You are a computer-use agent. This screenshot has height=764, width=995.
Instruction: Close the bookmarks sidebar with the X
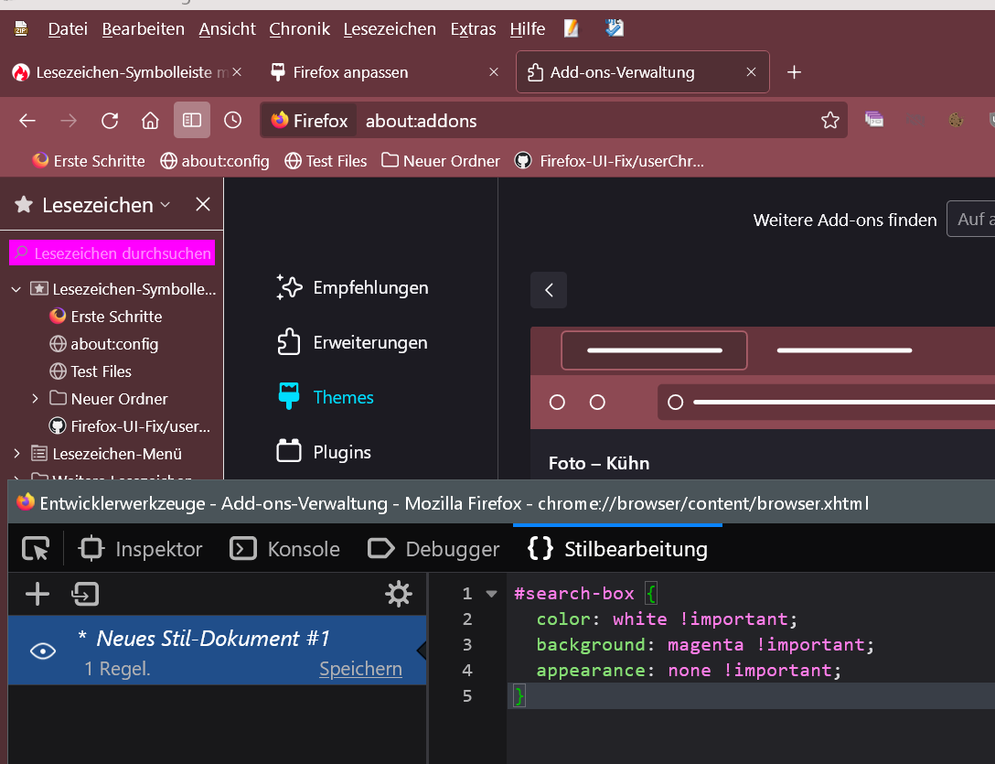(203, 204)
